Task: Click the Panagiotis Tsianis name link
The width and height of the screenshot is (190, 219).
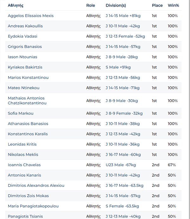Action: 25,216
